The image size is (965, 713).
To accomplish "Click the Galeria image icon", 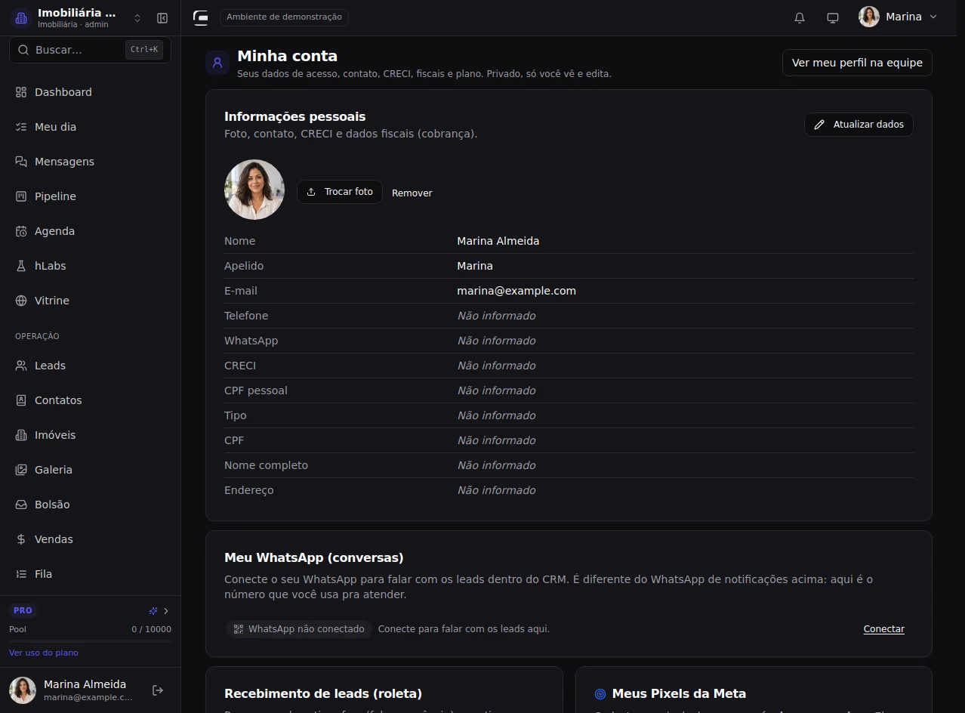I will point(21,470).
